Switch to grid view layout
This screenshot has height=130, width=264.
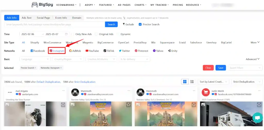click(x=185, y=82)
